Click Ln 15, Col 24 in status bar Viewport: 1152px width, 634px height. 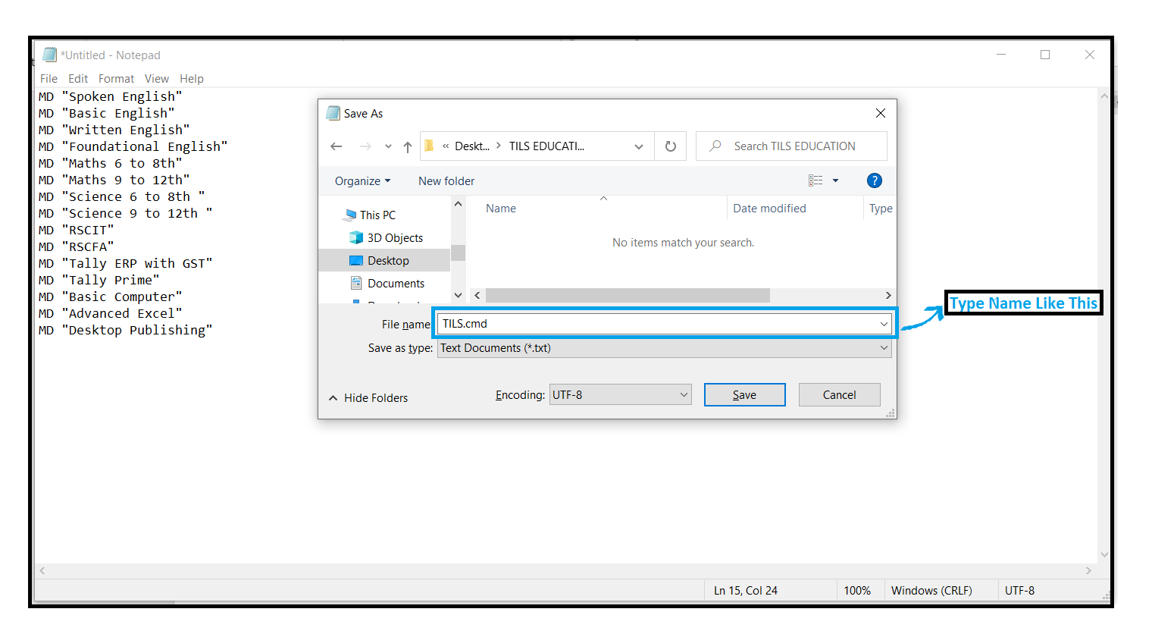[746, 590]
